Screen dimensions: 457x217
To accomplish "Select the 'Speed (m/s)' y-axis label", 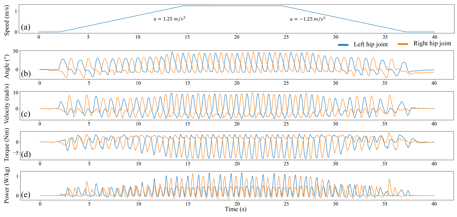I will pyautogui.click(x=7, y=20).
